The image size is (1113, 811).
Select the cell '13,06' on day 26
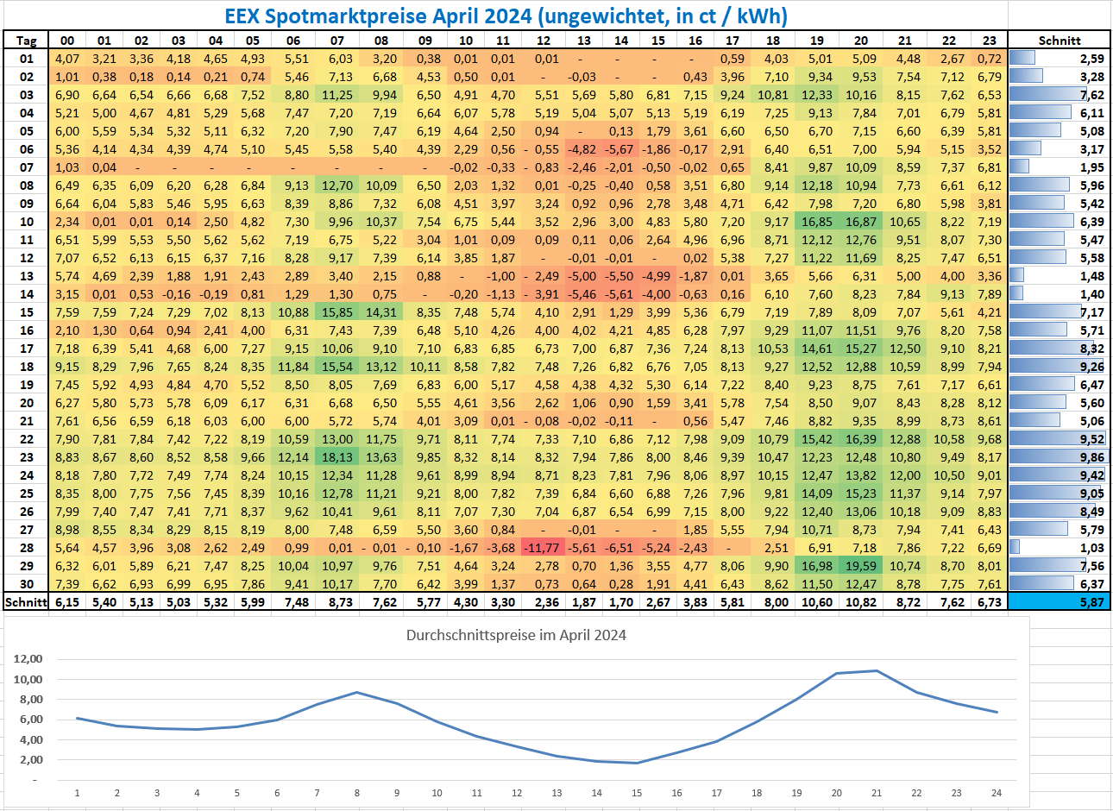[860, 512]
